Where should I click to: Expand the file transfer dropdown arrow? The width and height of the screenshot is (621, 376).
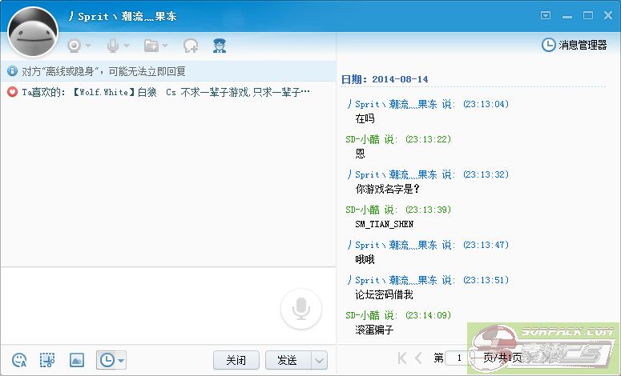pos(165,46)
